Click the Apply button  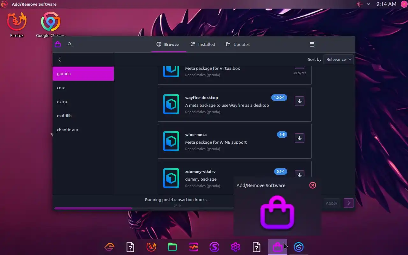(331, 203)
